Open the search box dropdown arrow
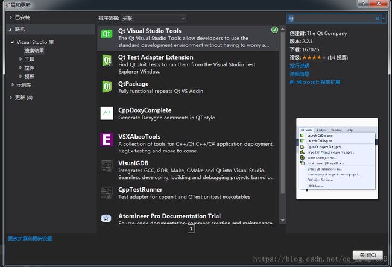392x267 pixels. (384, 19)
